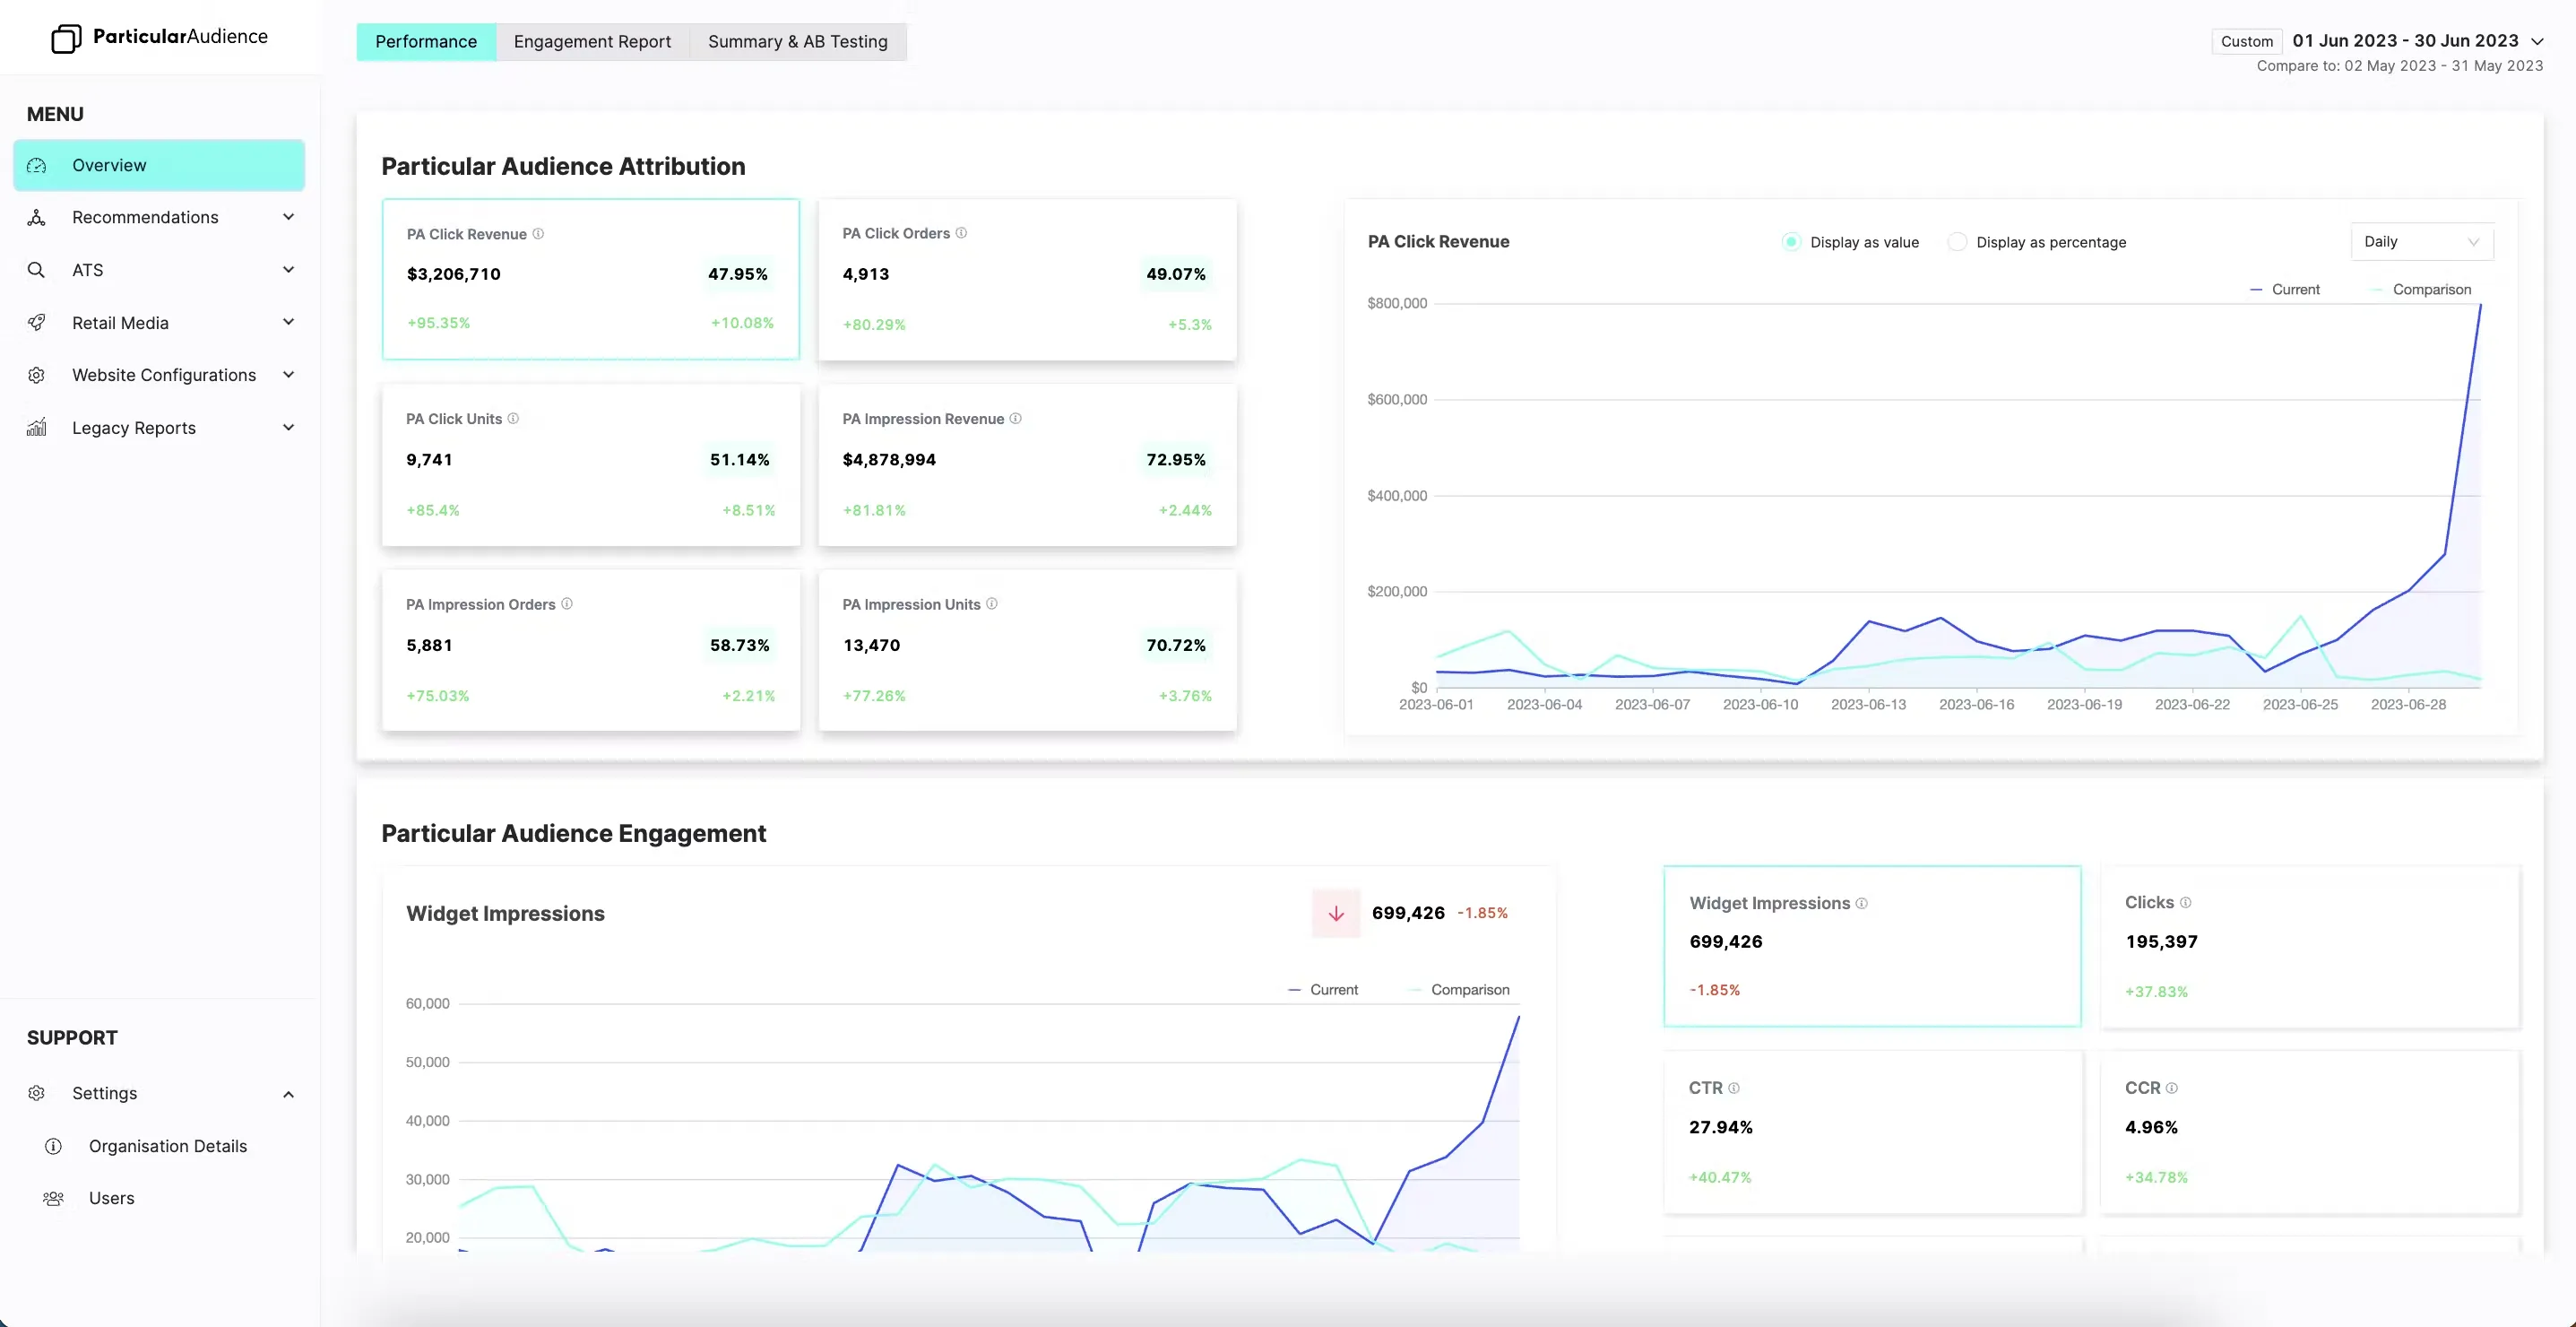The image size is (2576, 1327).
Task: Click the -1.85% change beside 699,426 header
Action: [x=1482, y=913]
